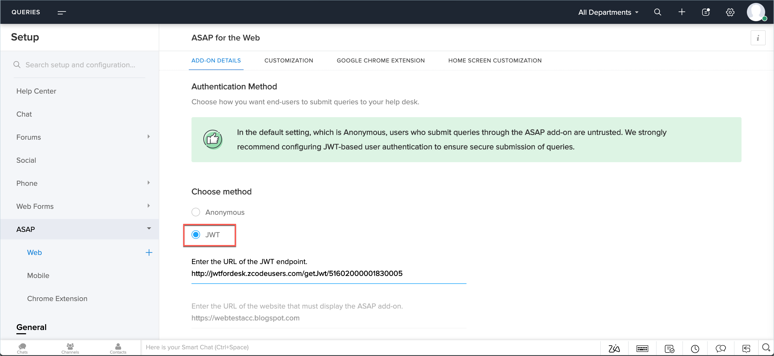Click the plus button next to Web
The image size is (774, 356).
point(149,253)
